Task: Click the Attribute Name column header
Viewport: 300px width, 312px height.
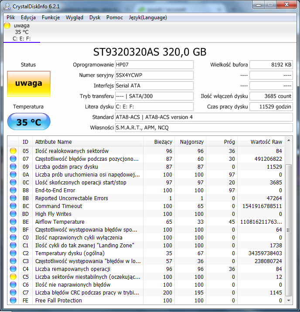Action: 88,142
